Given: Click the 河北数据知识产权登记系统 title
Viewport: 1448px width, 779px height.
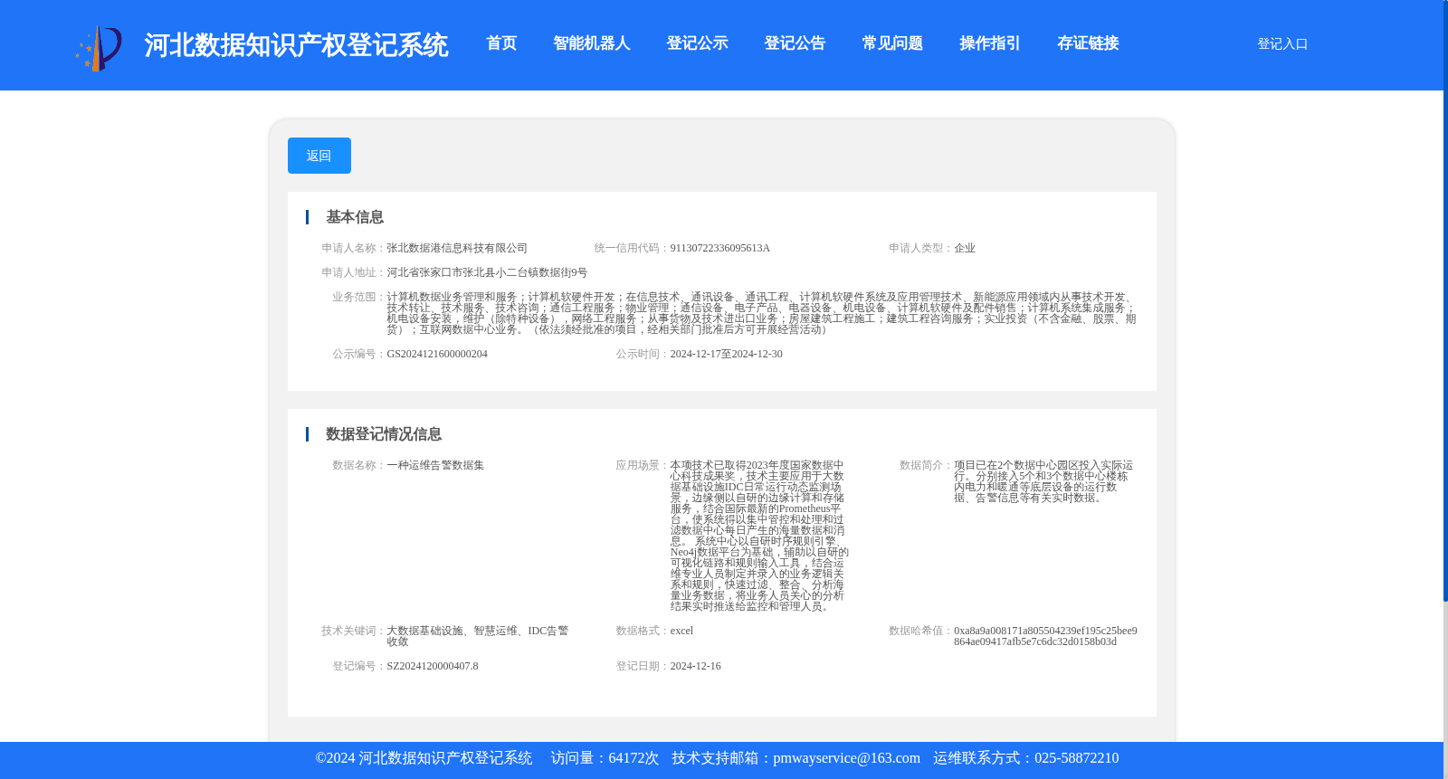Looking at the screenshot, I should [x=296, y=45].
